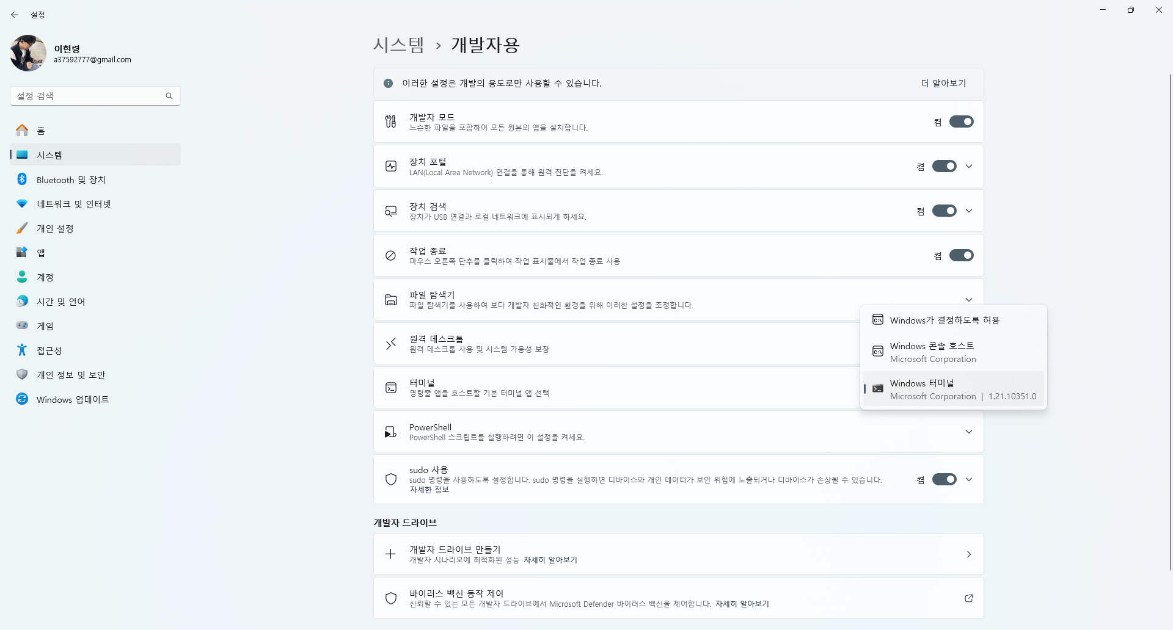The height and width of the screenshot is (630, 1173).
Task: Expand the 장치 검색 chevron
Action: 969,211
